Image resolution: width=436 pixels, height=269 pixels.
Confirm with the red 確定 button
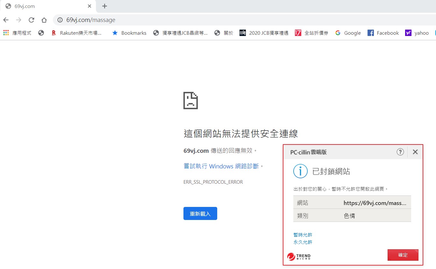coord(403,255)
